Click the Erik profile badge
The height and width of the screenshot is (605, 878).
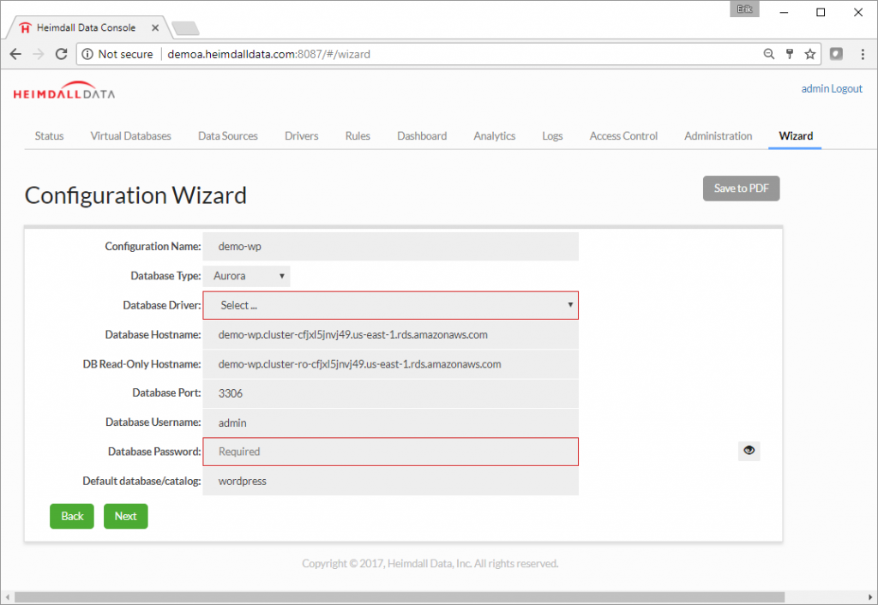(744, 9)
